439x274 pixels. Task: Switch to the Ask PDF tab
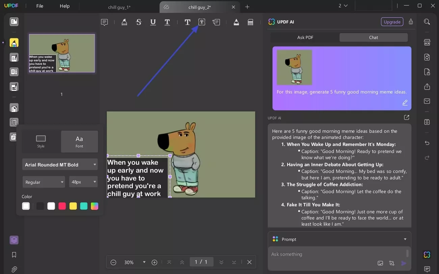(305, 37)
